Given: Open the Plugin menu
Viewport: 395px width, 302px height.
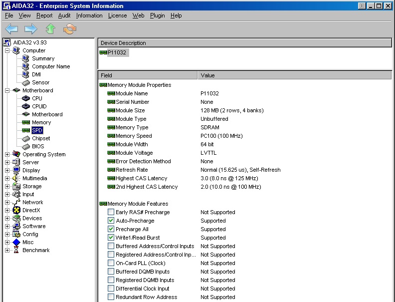Looking at the screenshot, I should [x=157, y=15].
